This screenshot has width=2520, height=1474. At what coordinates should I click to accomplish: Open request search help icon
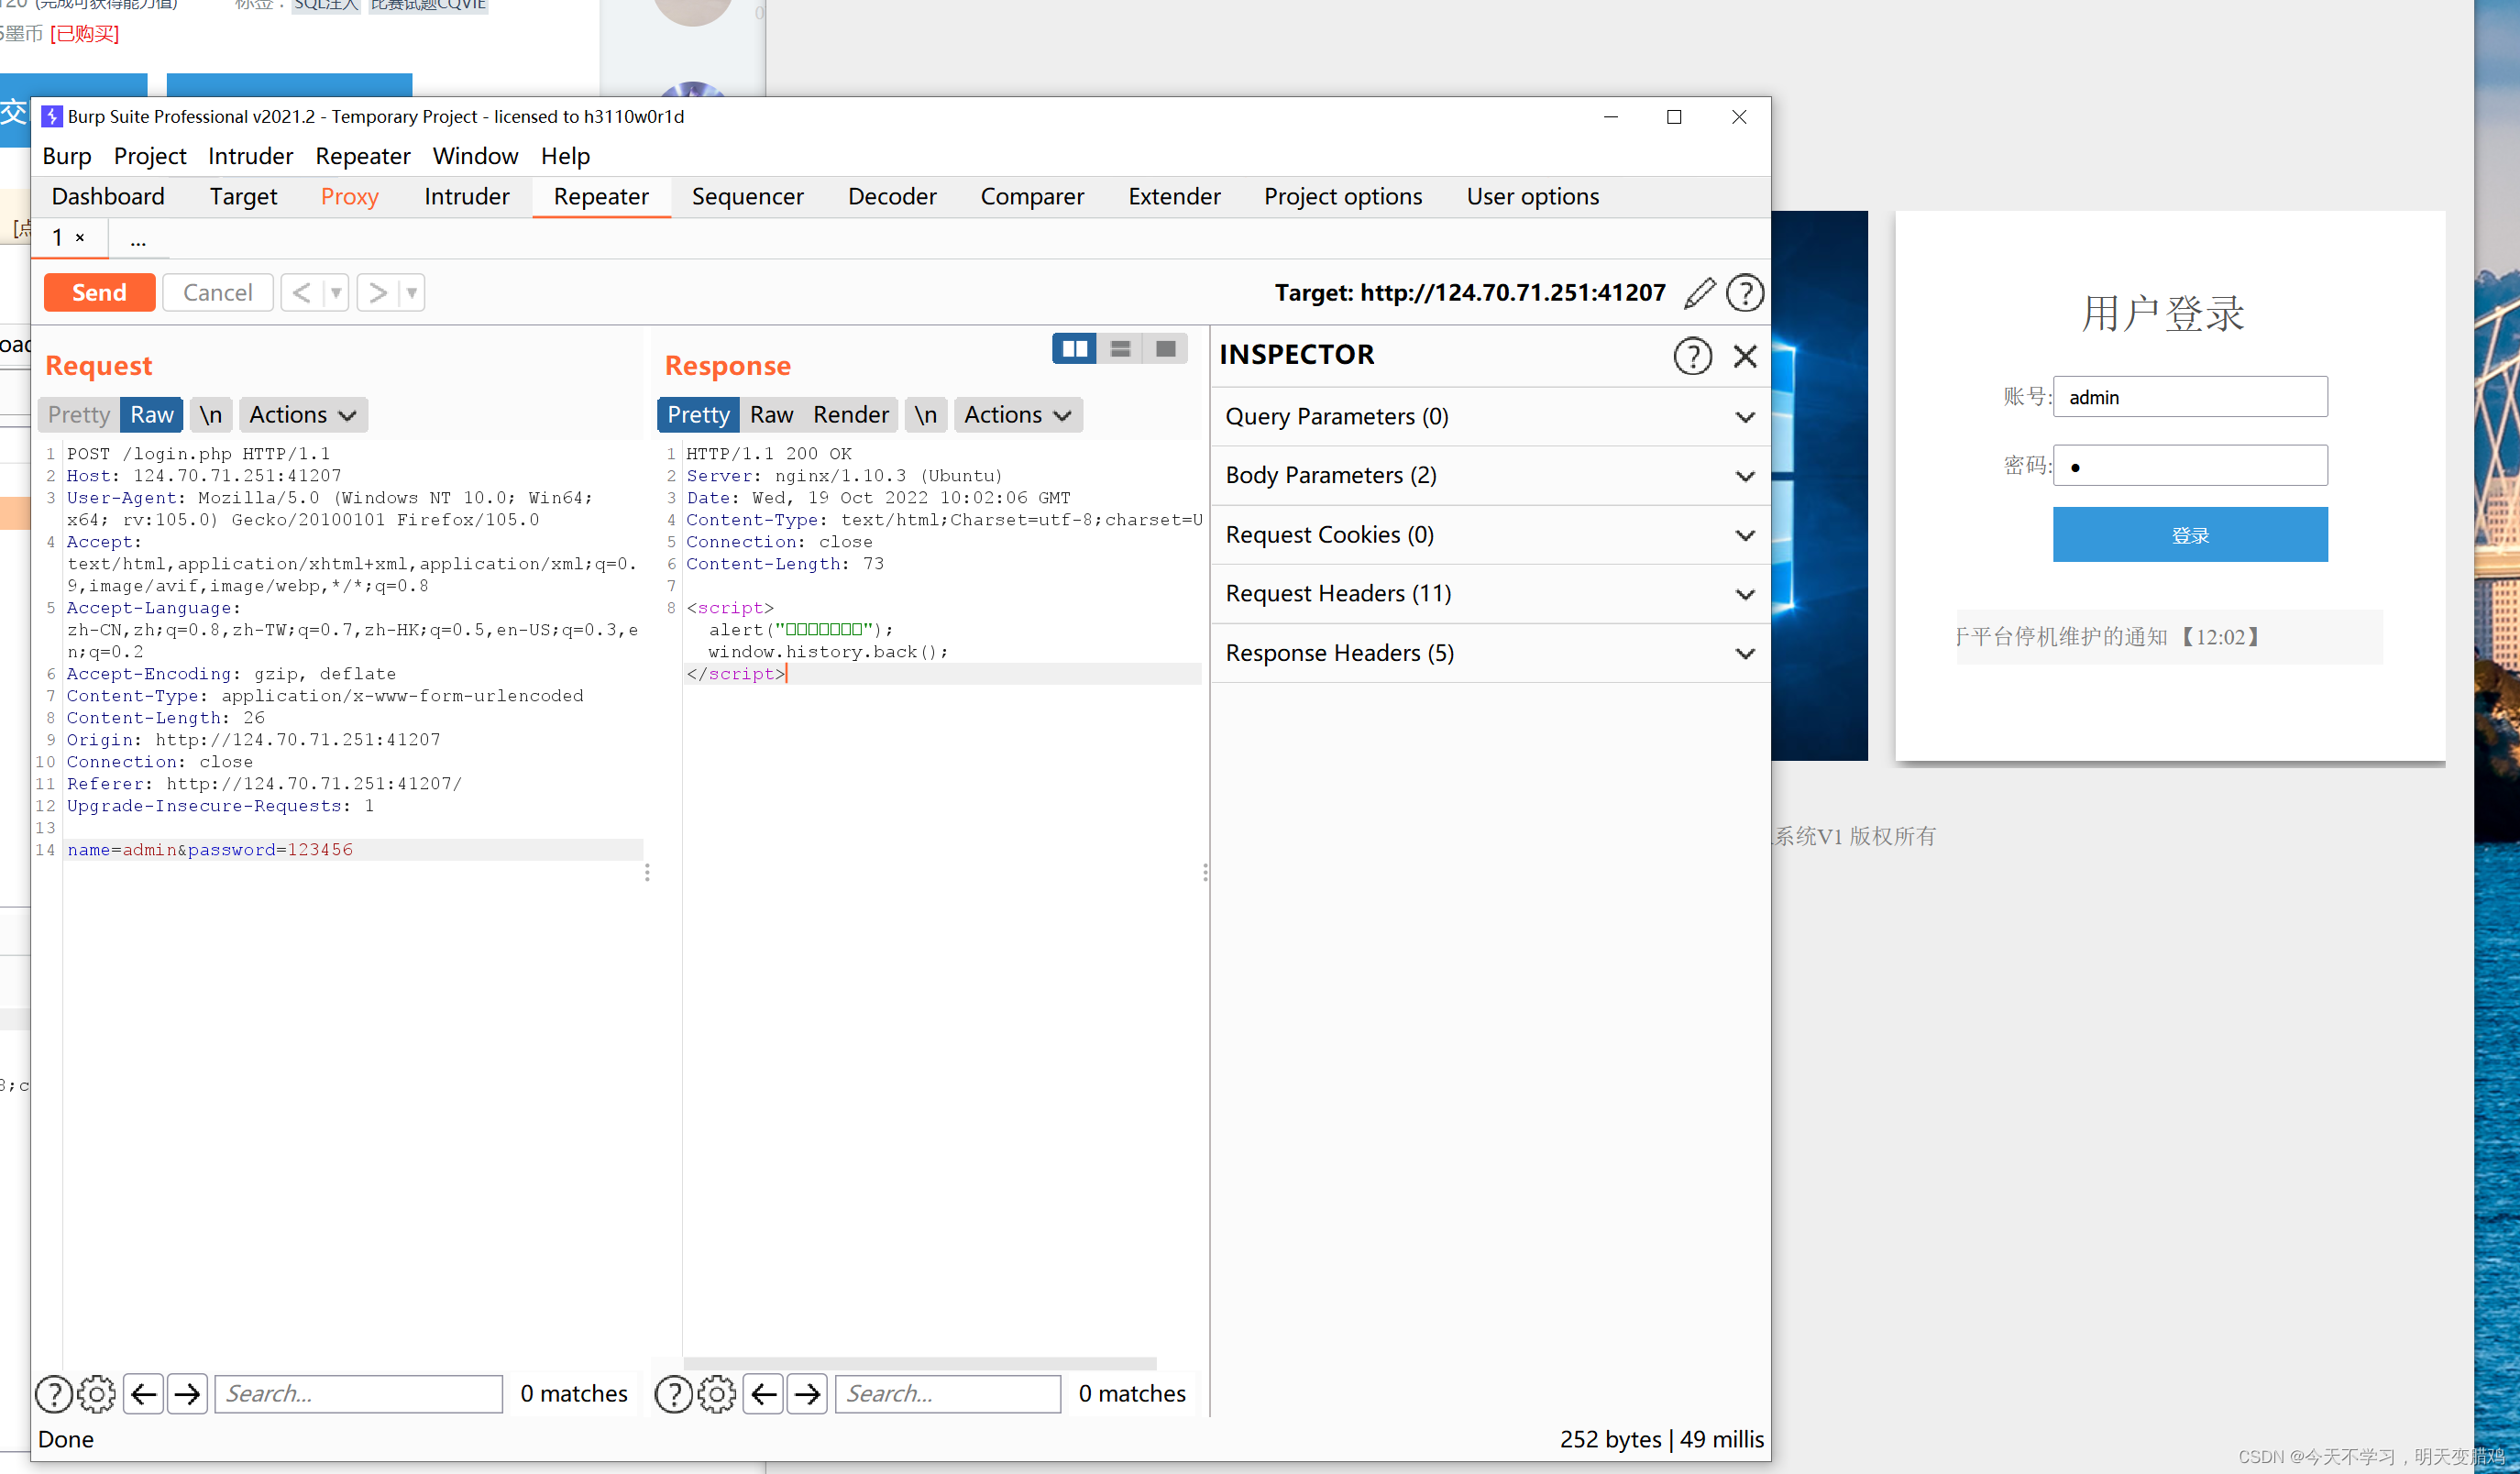[x=54, y=1393]
